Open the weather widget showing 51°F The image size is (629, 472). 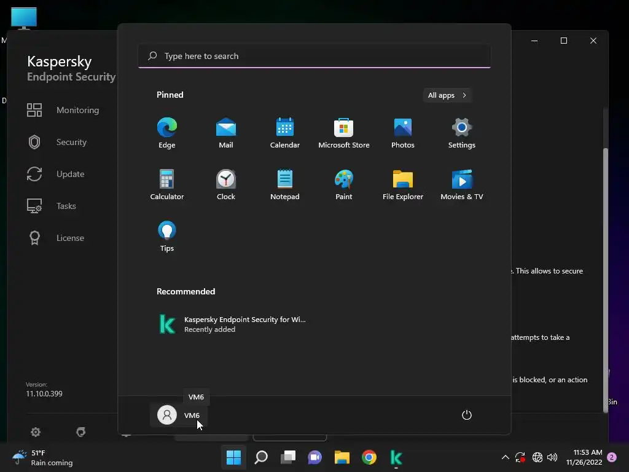42,457
